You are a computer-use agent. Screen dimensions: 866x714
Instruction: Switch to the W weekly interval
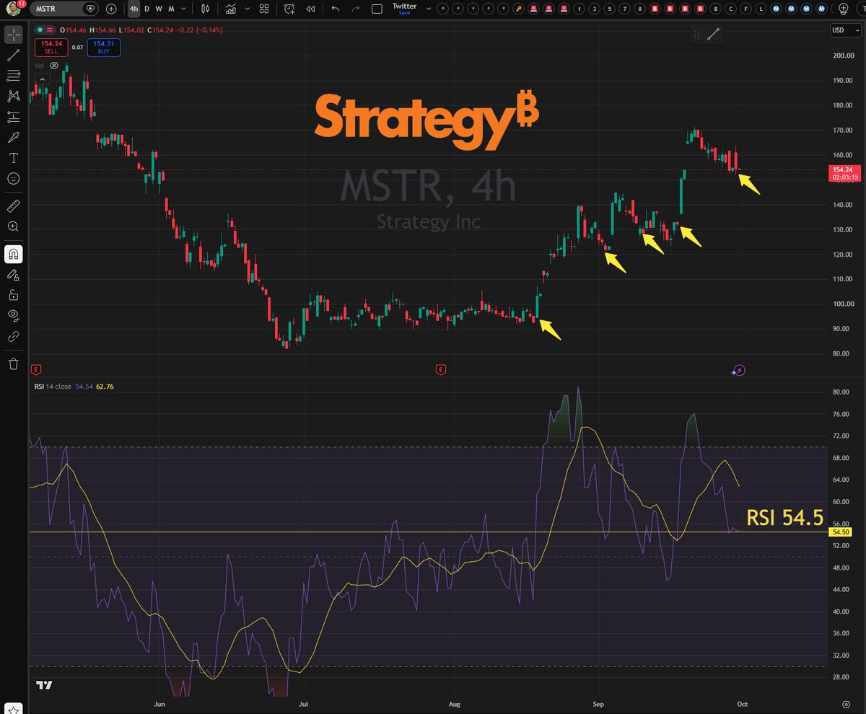pyautogui.click(x=159, y=9)
